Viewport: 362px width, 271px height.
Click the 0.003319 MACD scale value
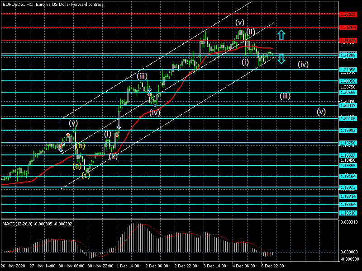(x=349, y=222)
